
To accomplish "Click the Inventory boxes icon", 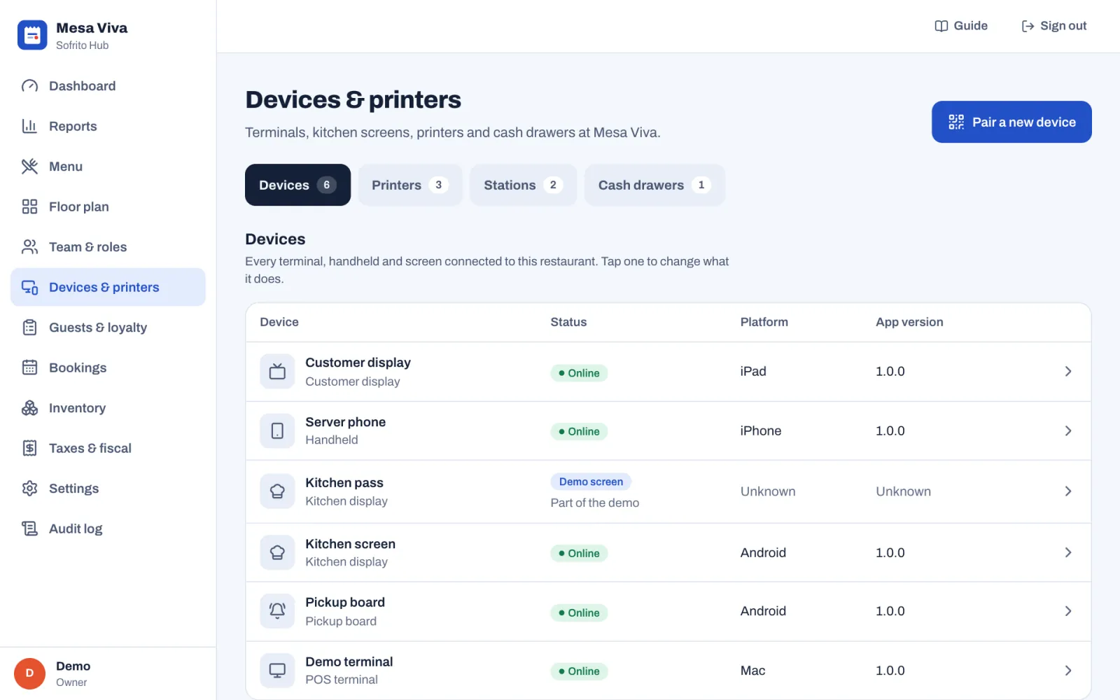I will [29, 408].
